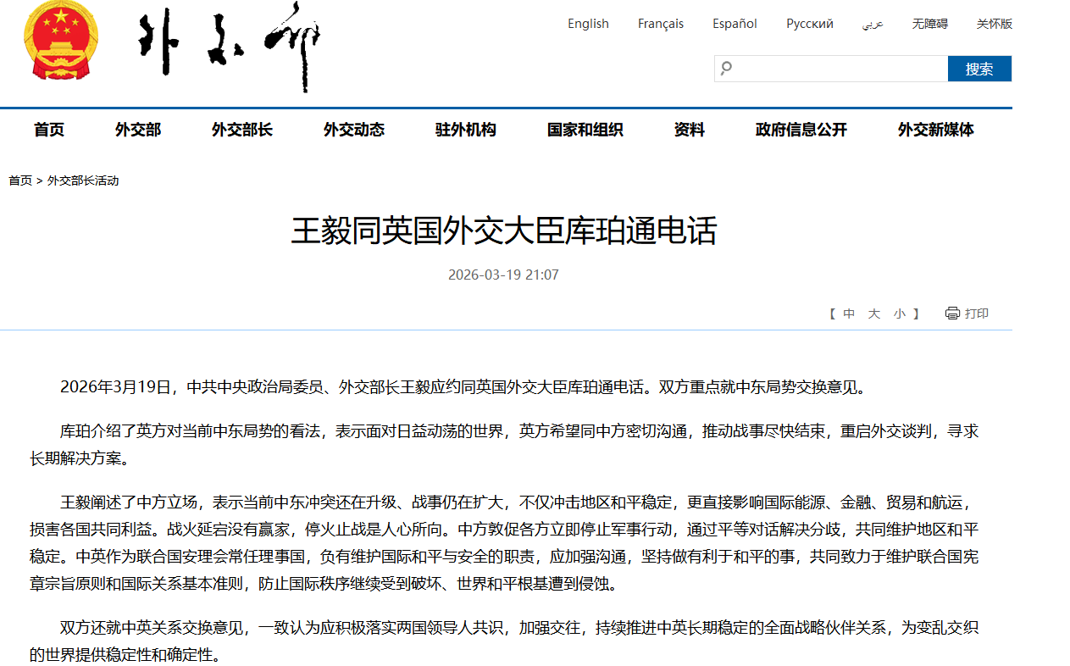Open the 驻外机构 menu
The width and height of the screenshot is (1070, 666).
coord(466,130)
